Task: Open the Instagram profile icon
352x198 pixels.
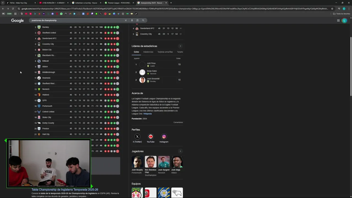Action: tap(164, 136)
